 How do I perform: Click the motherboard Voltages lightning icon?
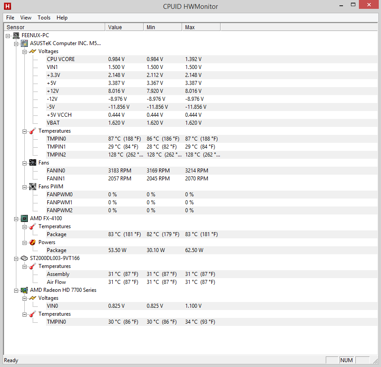click(33, 51)
